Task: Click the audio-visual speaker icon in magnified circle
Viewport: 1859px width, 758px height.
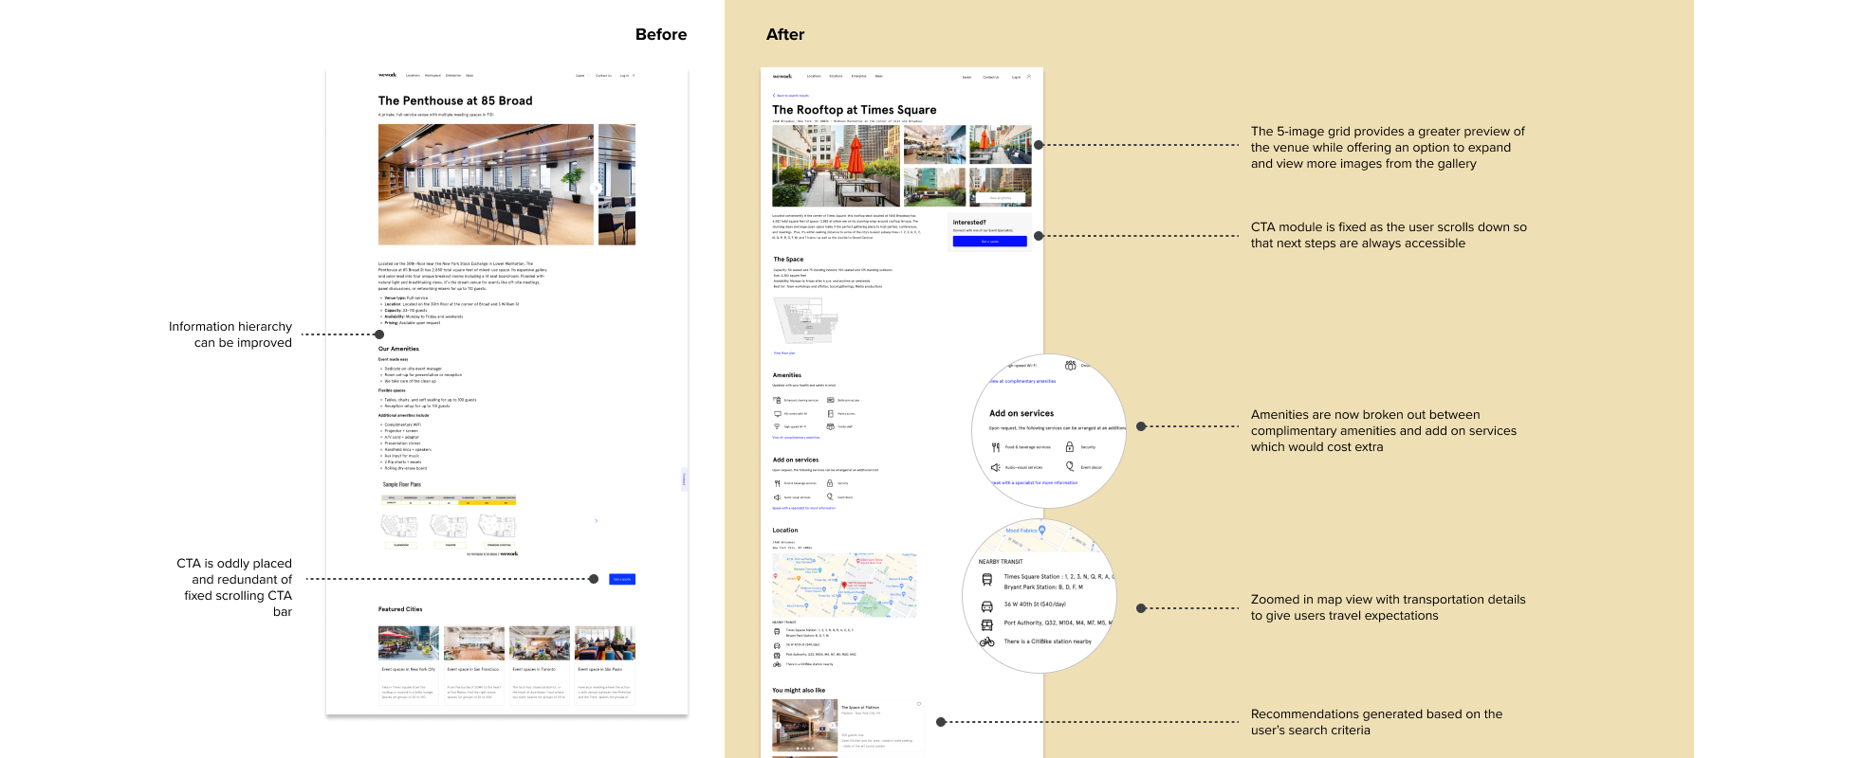Action: 996,467
